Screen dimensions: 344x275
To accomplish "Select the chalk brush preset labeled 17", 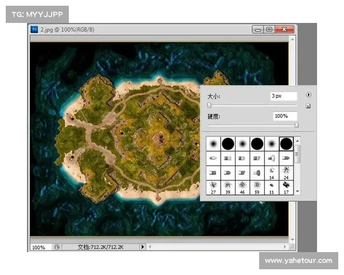I will click(x=286, y=187).
